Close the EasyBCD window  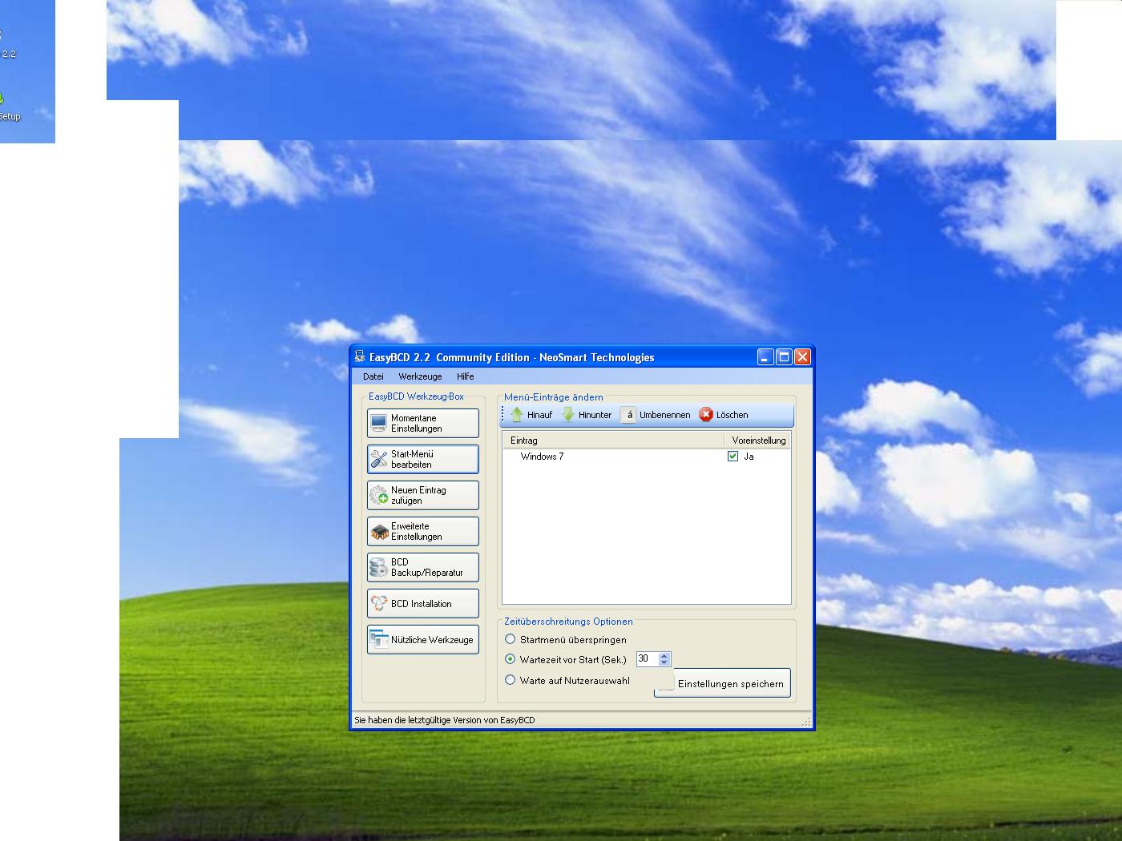click(x=802, y=357)
